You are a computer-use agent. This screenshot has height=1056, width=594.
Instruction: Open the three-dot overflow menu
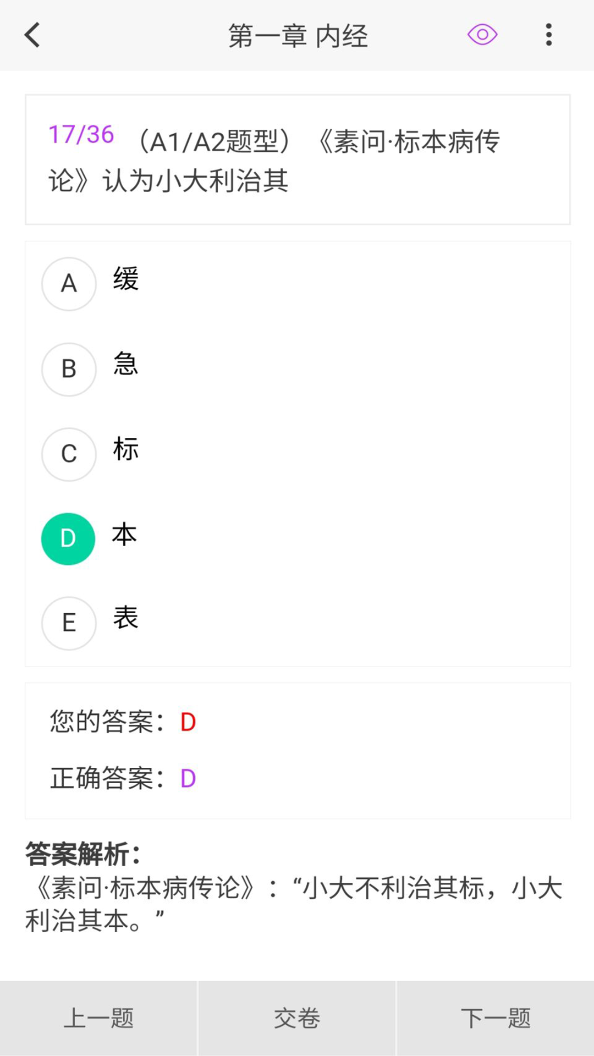(x=548, y=34)
